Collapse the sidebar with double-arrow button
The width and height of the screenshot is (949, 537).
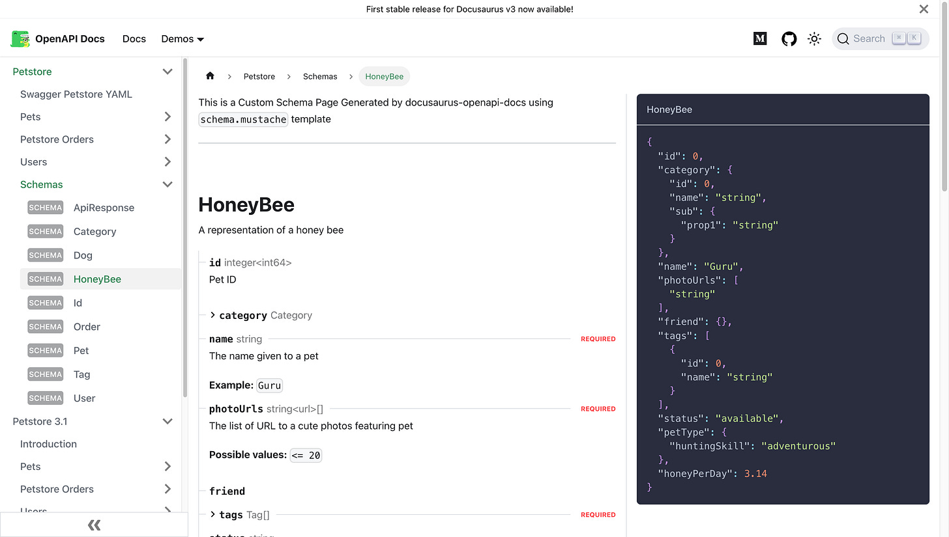click(94, 525)
